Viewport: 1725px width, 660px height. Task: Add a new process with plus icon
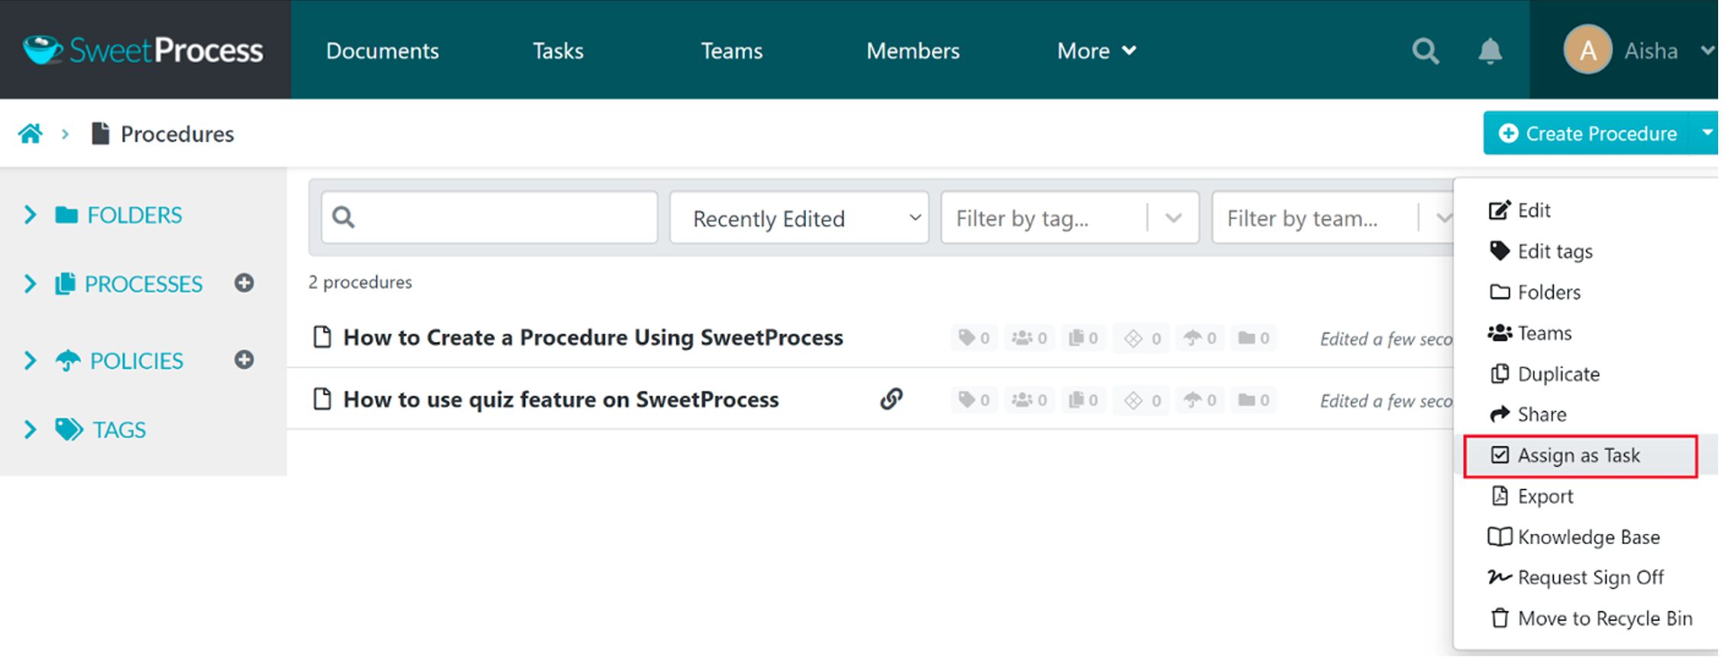[x=245, y=284]
